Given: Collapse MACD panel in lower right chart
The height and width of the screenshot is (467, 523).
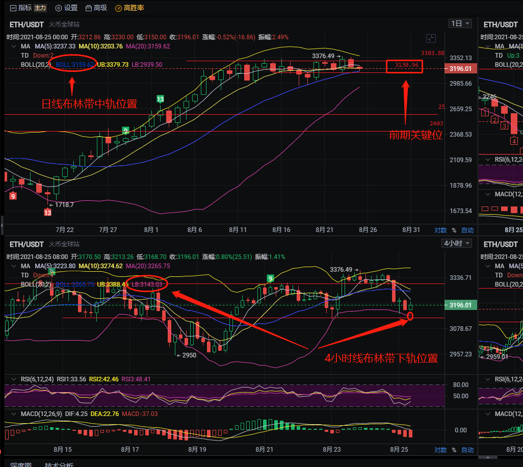Looking at the screenshot, I should [x=488, y=414].
